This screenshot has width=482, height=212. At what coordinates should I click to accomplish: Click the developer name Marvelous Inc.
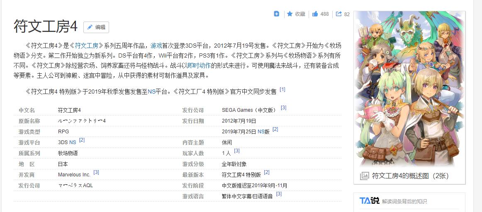[74, 175]
